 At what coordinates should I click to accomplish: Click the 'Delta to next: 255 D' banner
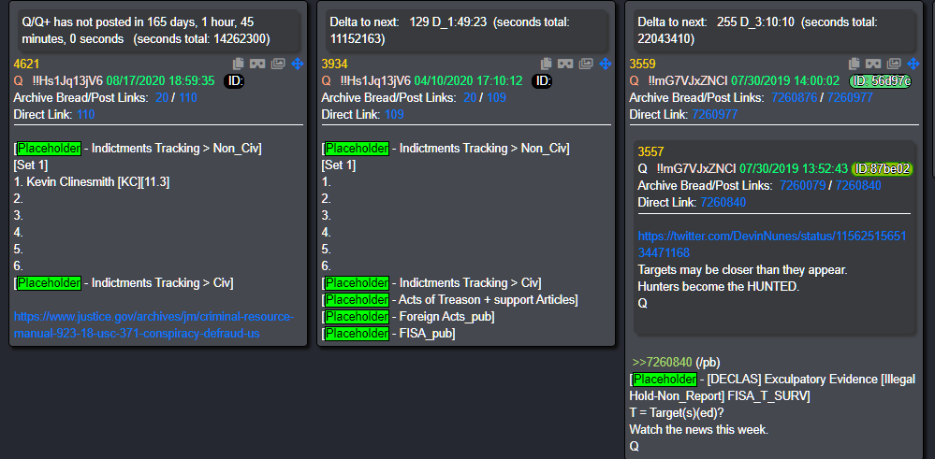tap(773, 30)
